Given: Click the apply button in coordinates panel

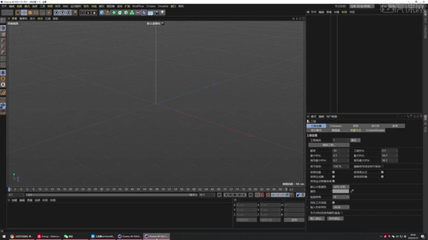Looking at the screenshot, I should [294, 220].
